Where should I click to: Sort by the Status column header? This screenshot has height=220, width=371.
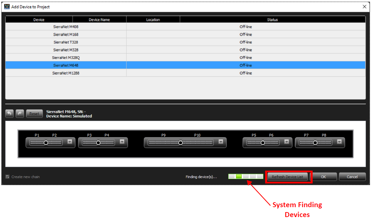(273, 20)
